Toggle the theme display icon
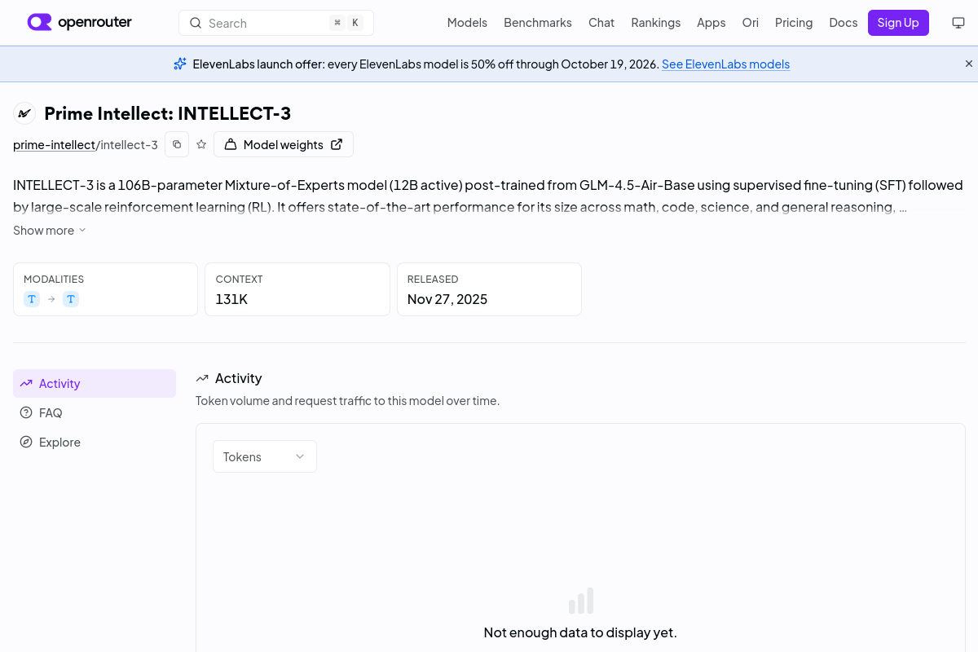The height and width of the screenshot is (652, 978). 958,23
